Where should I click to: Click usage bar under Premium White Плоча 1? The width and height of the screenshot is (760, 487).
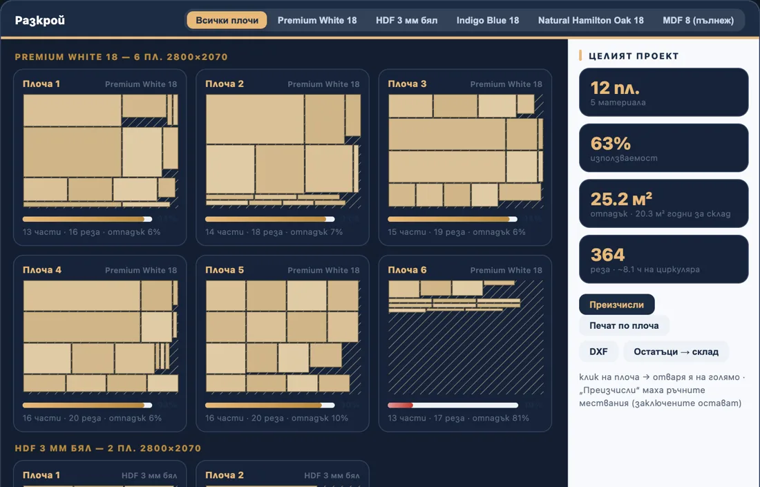pos(87,219)
